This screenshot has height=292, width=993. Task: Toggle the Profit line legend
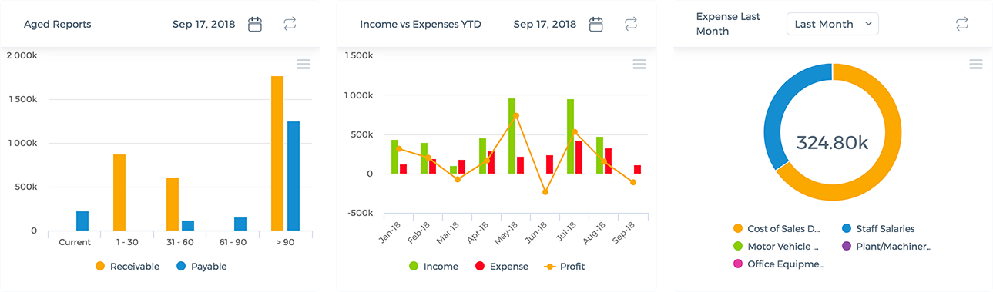point(564,267)
